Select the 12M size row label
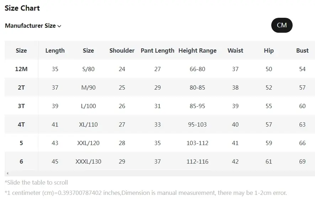Screen dimensions: 315x202 [21, 69]
